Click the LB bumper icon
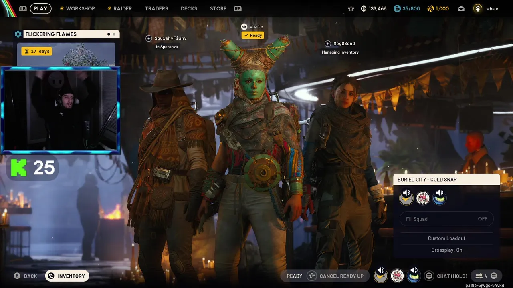The height and width of the screenshot is (288, 513). tap(23, 8)
